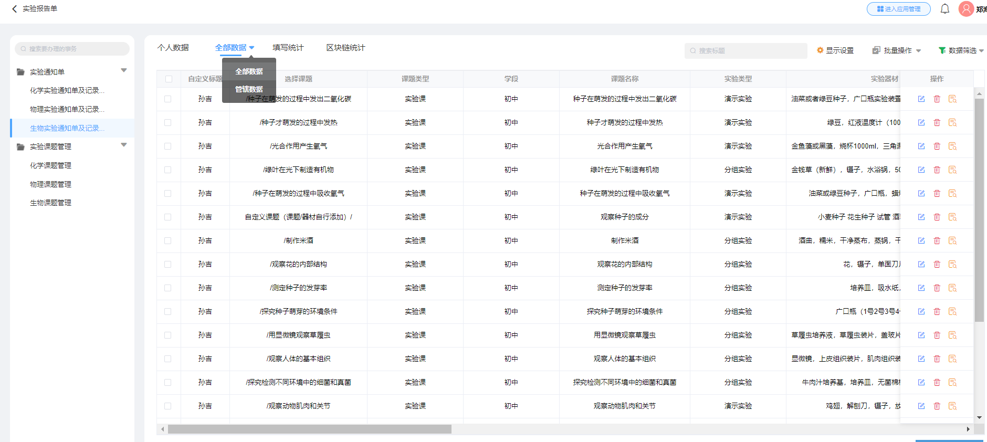
Task: Delete the 制作米酒 row
Action: (937, 240)
